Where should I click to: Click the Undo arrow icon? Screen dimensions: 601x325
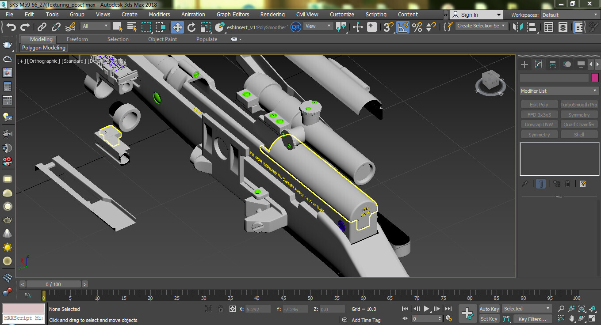[x=11, y=27]
